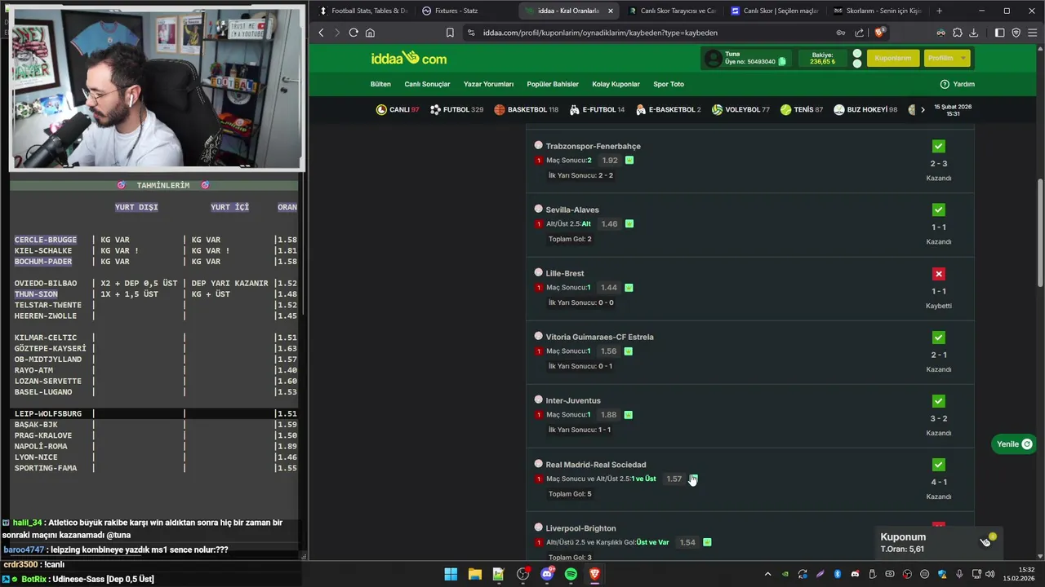Open the Yardım help link

pos(957,84)
